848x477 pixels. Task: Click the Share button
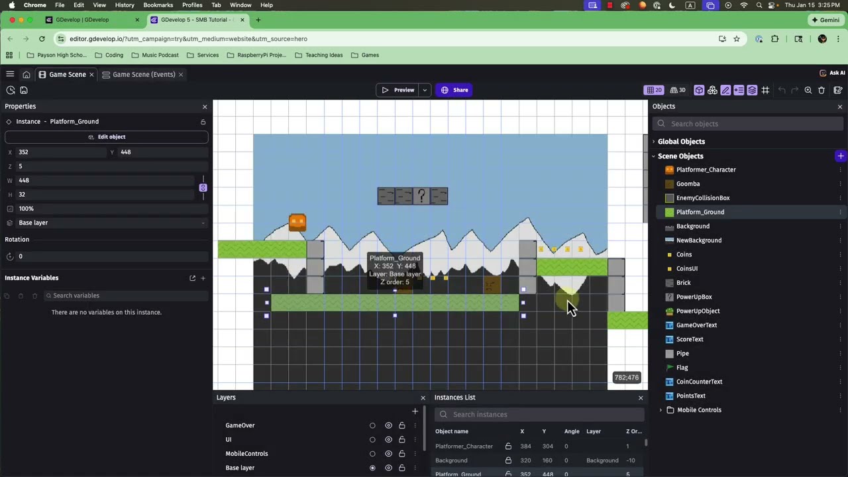click(x=454, y=90)
